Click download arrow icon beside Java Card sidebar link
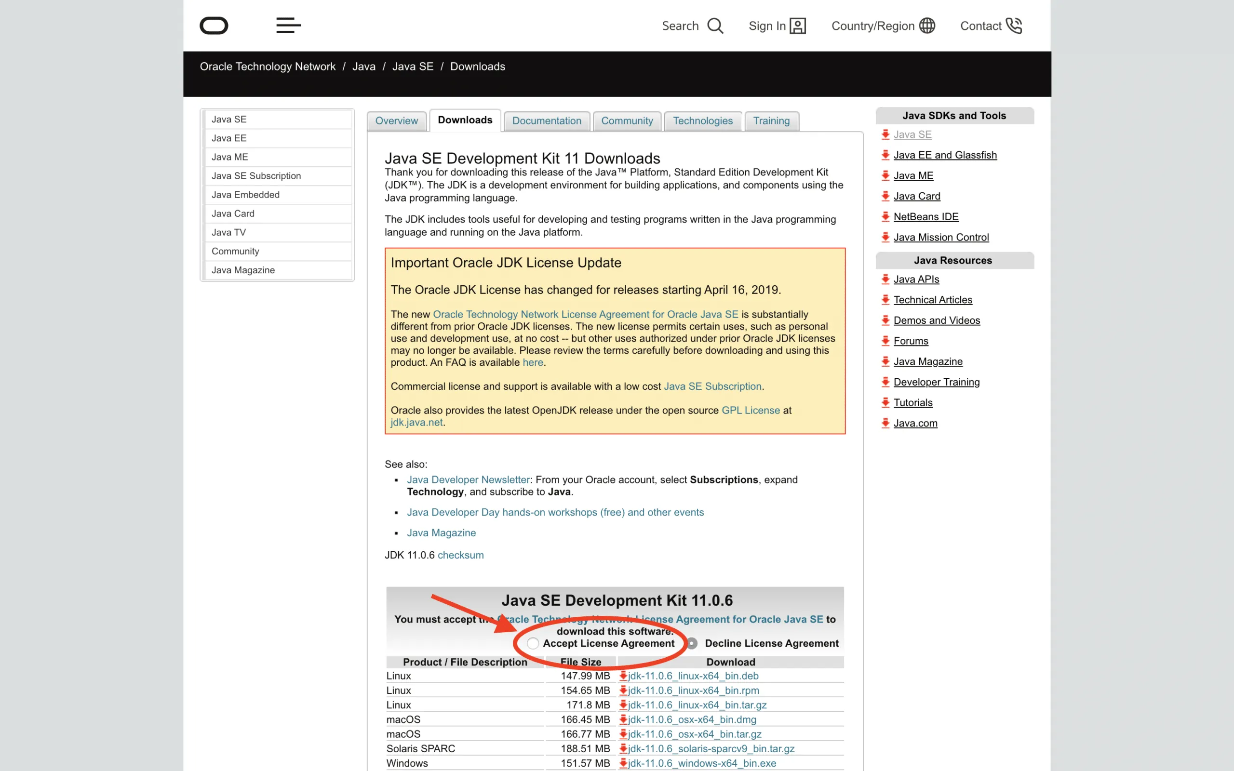 coord(885,196)
